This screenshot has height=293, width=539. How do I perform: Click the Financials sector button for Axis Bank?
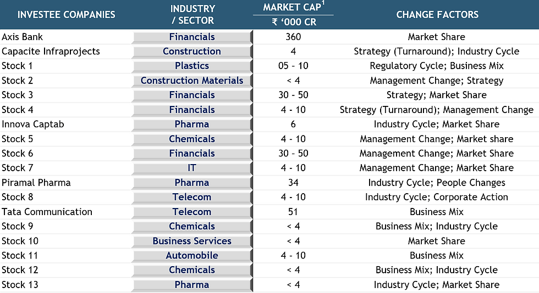coord(192,37)
